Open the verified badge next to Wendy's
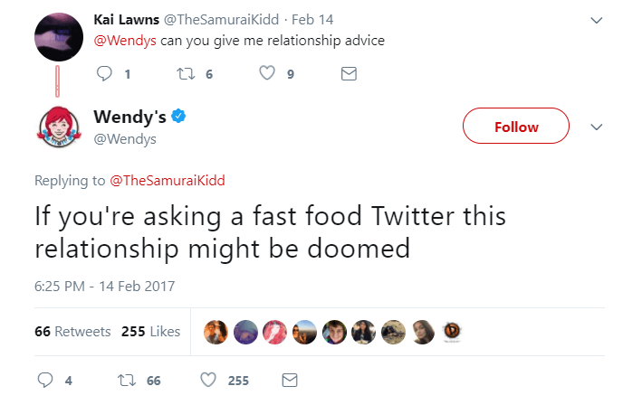 pos(180,117)
